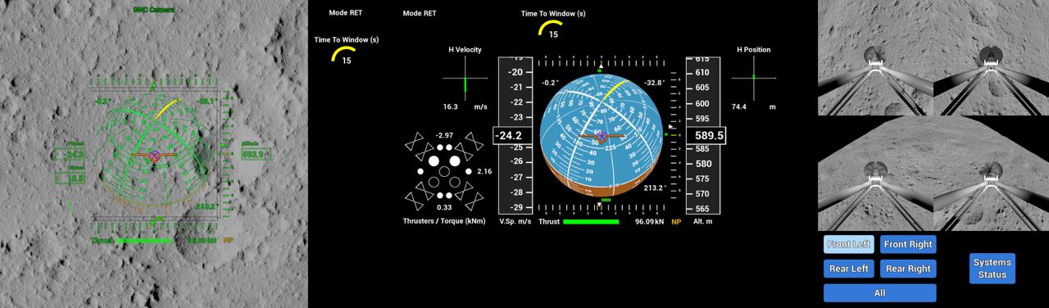Click the H Velocity crosshair indicator
This screenshot has height=308, width=1049.
[x=465, y=79]
